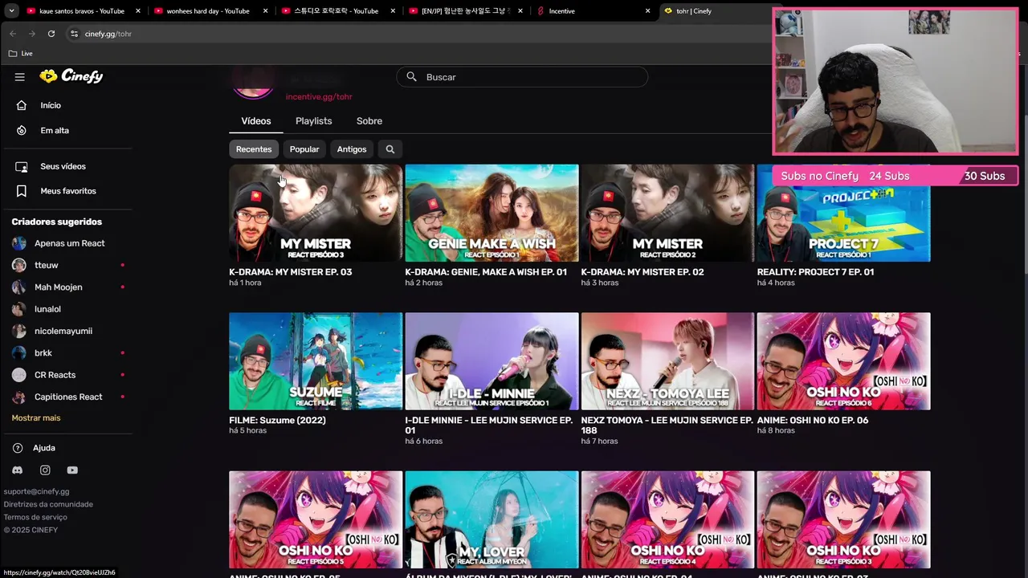Open Diretrizes da comunidade link
Viewport: 1028px width, 578px height.
point(48,504)
